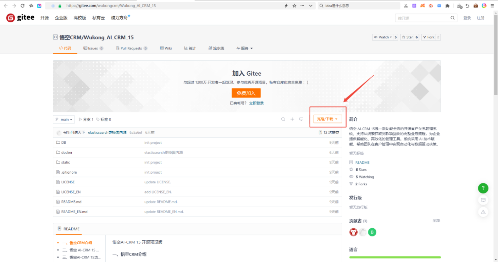The height and width of the screenshot is (262, 498).
Task: Watch the repository
Action: click(x=382, y=37)
